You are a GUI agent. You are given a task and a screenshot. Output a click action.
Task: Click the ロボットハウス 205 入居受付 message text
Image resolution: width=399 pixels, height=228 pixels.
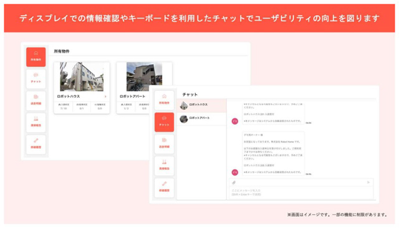click(259, 166)
